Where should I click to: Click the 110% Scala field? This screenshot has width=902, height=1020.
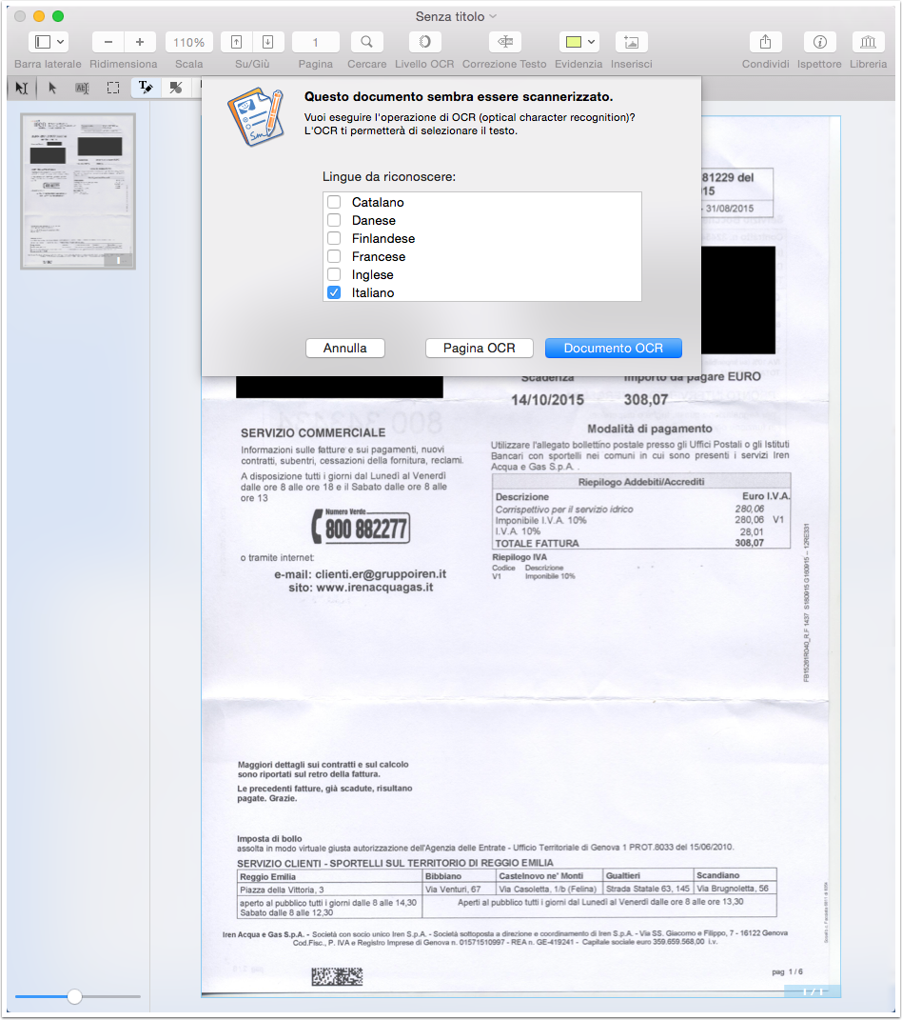click(189, 42)
